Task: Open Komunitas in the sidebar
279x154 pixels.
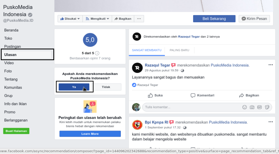Action: (13, 87)
